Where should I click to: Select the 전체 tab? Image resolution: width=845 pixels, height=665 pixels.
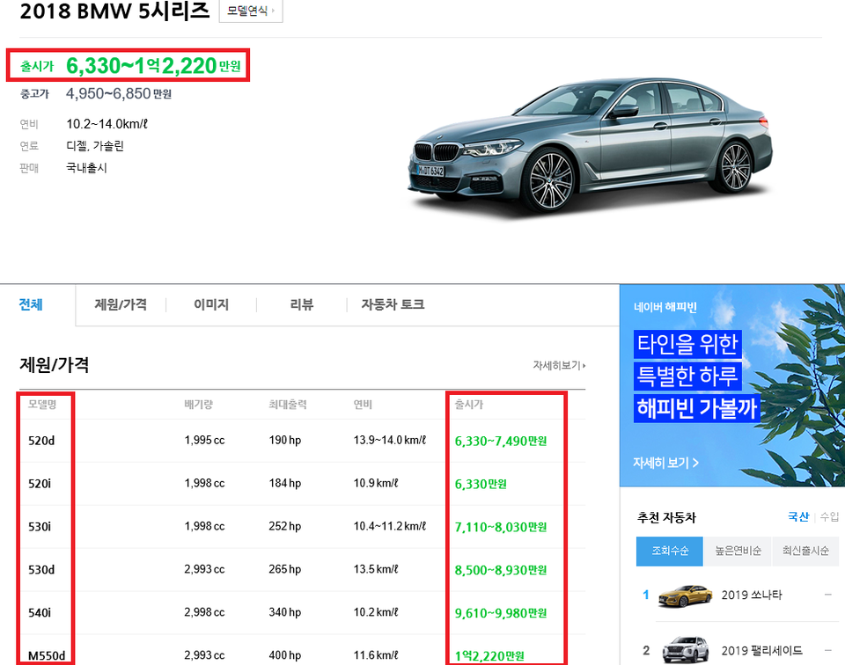click(31, 304)
